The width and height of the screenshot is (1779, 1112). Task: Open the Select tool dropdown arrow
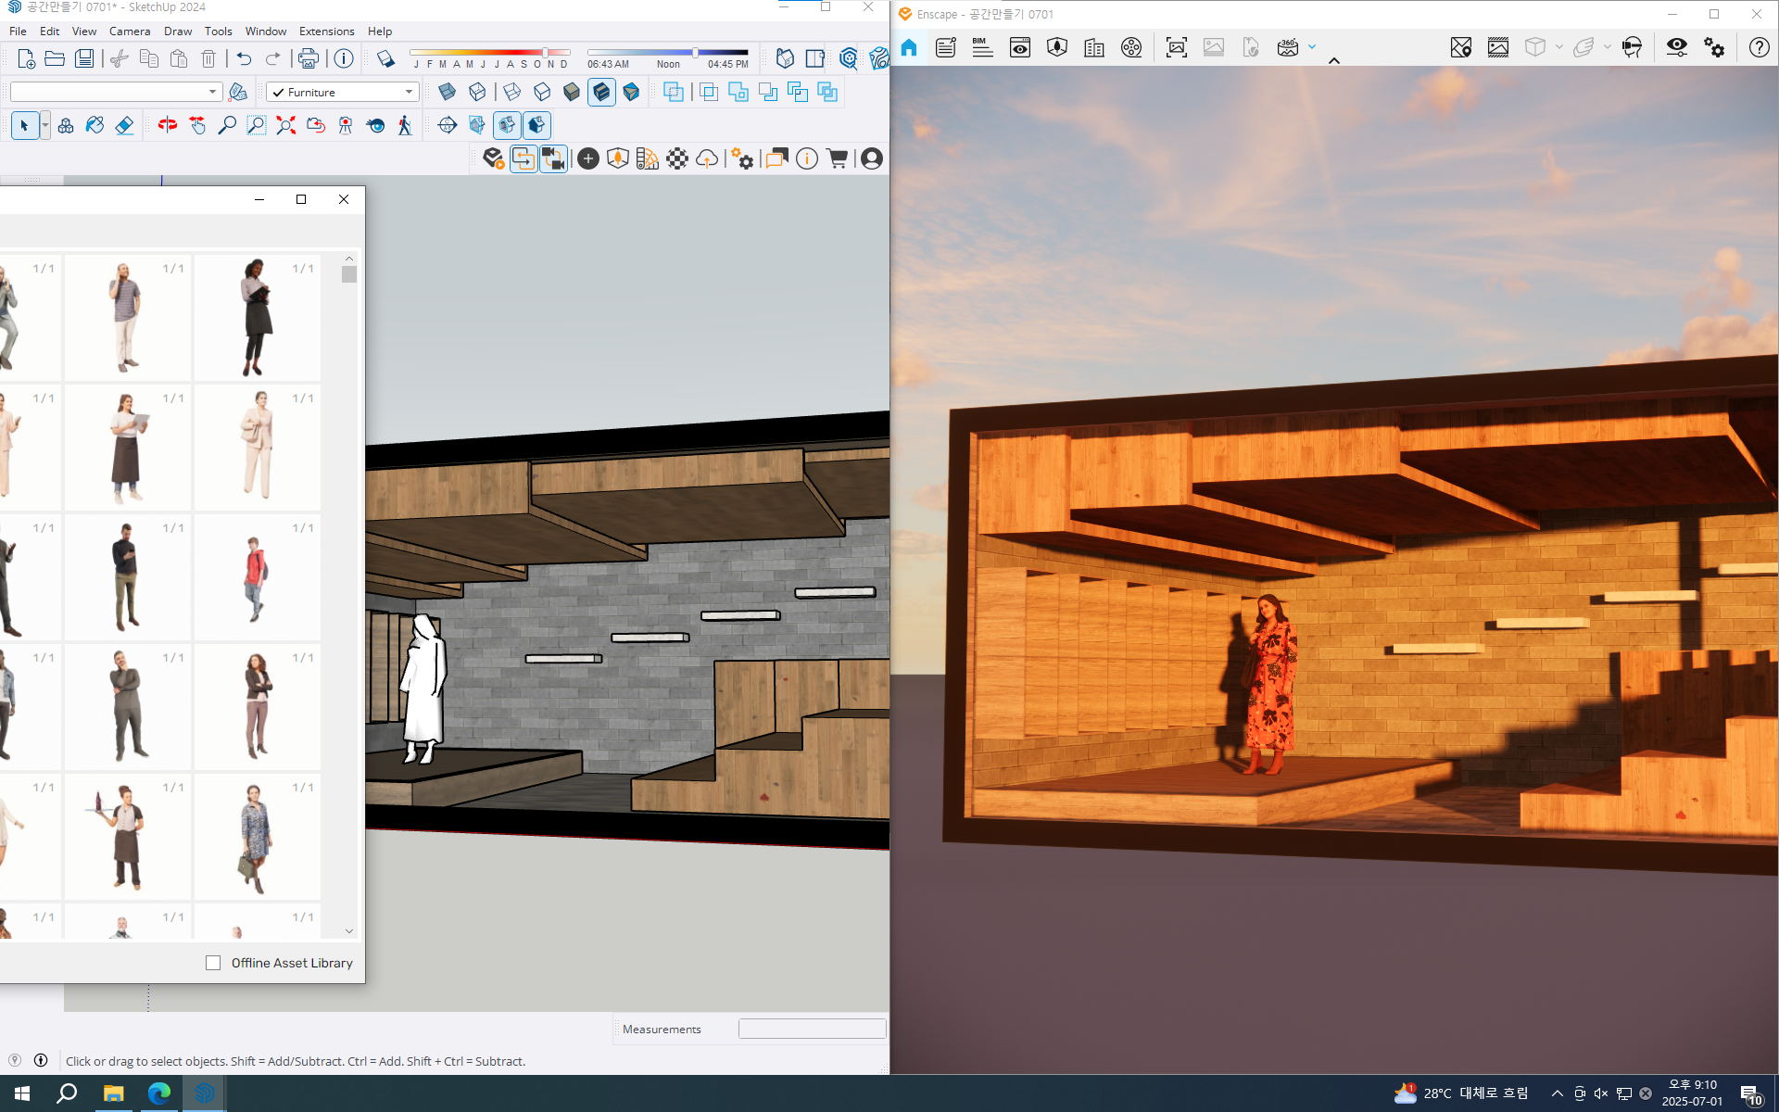[x=45, y=125]
